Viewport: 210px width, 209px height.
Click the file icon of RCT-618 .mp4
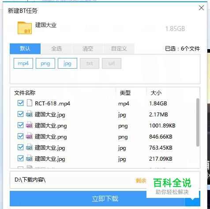(x=30, y=103)
